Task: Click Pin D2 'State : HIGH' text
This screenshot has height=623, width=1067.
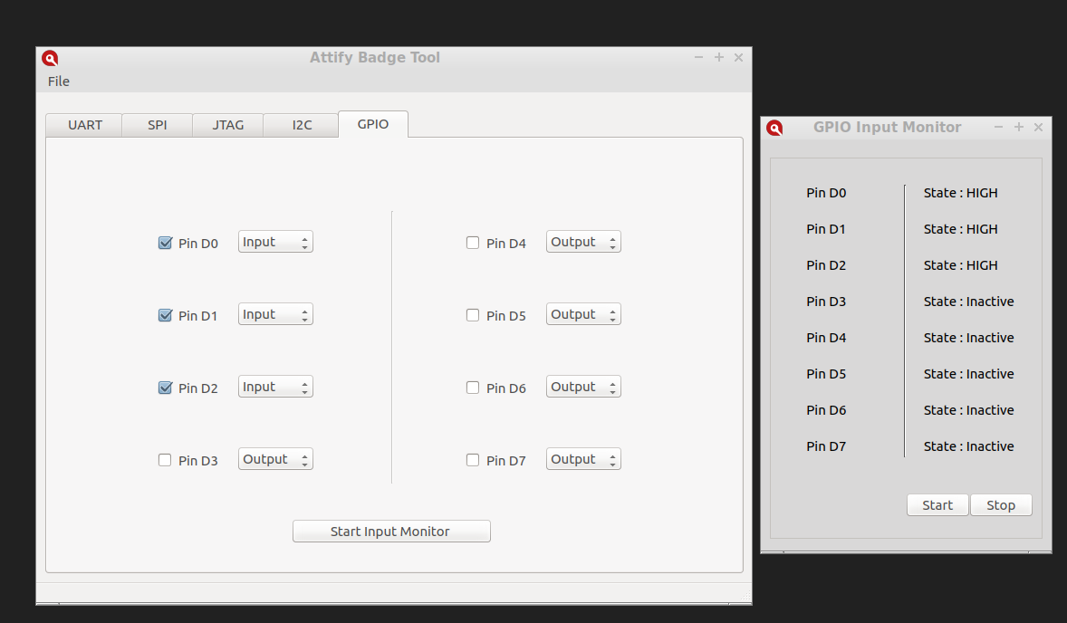Action: pos(960,265)
